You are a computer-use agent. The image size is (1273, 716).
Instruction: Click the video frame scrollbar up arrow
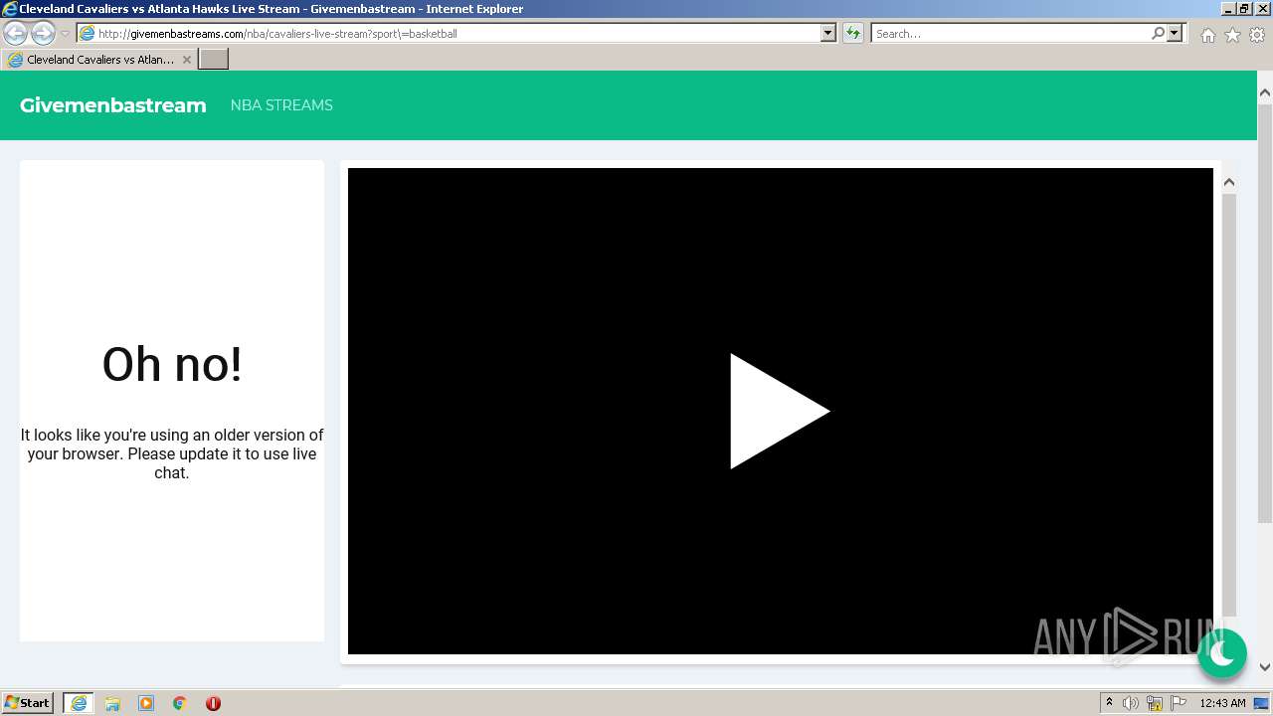[1229, 182]
